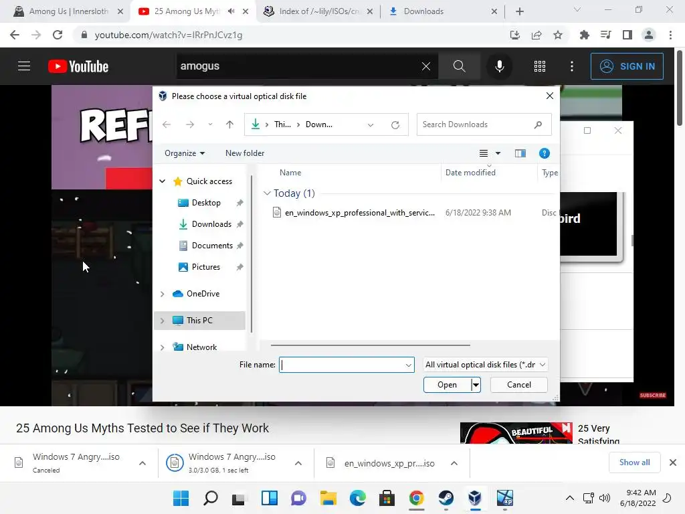The image size is (685, 514).
Task: Expand the This PC tree node
Action: 163,321
